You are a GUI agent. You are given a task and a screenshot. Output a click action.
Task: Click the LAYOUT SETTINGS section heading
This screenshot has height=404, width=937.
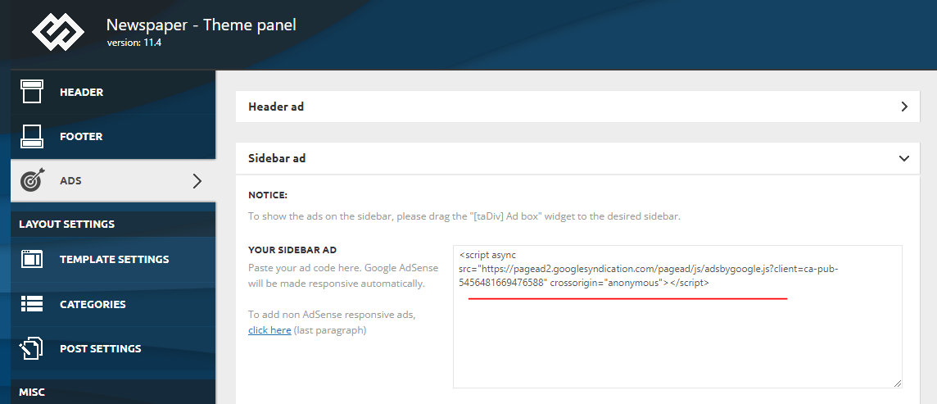[67, 224]
